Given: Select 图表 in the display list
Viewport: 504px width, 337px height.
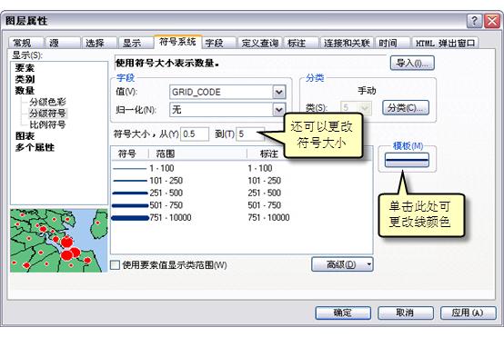Looking at the screenshot, I should [x=25, y=136].
